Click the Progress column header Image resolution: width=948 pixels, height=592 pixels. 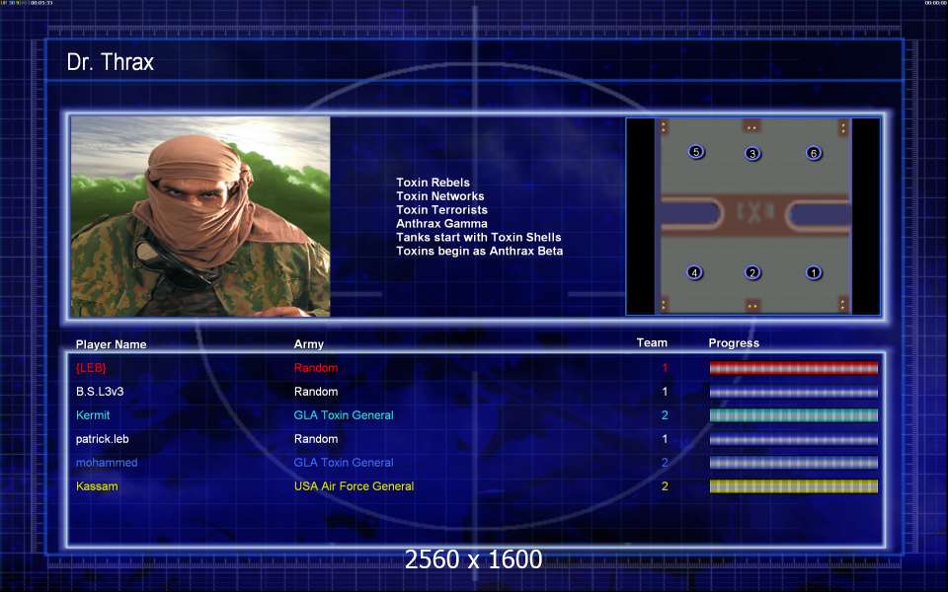click(x=734, y=343)
